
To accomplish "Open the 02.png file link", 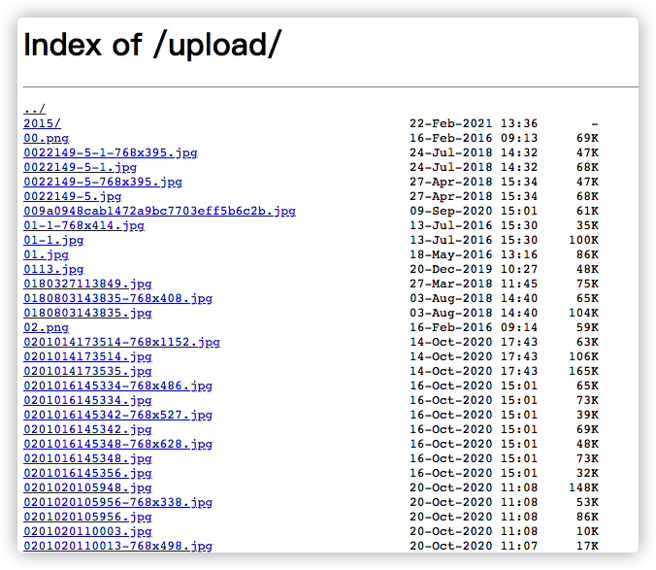I will click(x=46, y=327).
